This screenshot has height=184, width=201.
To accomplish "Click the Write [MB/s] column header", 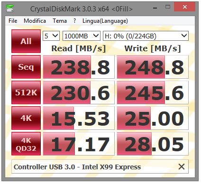I will (x=153, y=48).
